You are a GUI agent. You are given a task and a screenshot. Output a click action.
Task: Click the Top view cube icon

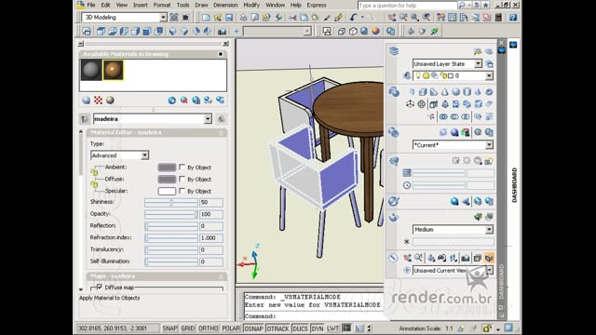pyautogui.click(x=101, y=31)
